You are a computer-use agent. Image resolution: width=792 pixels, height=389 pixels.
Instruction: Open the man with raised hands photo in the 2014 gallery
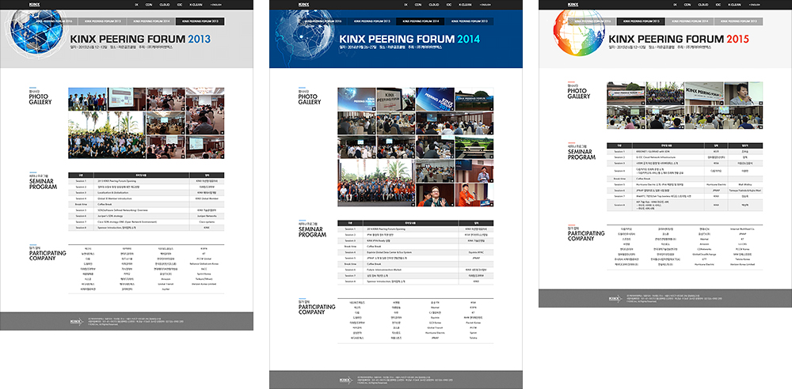pyautogui.click(x=435, y=194)
